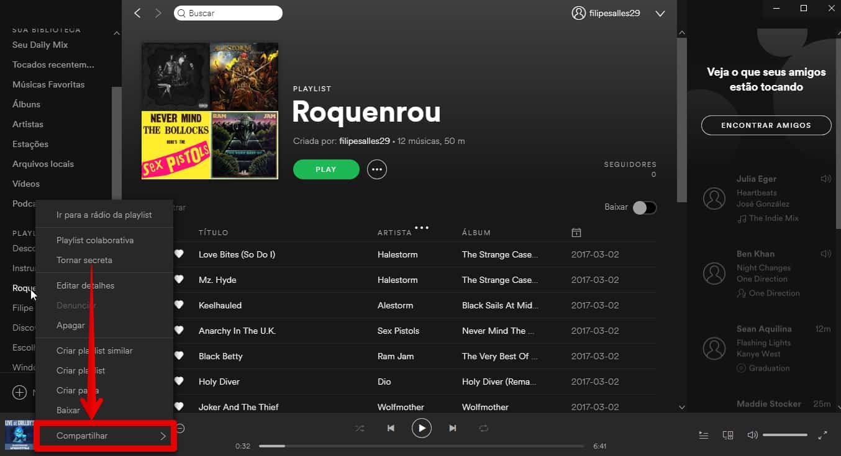Click the music note icon by The Indie Mix
The image size is (841, 456).
(x=742, y=218)
